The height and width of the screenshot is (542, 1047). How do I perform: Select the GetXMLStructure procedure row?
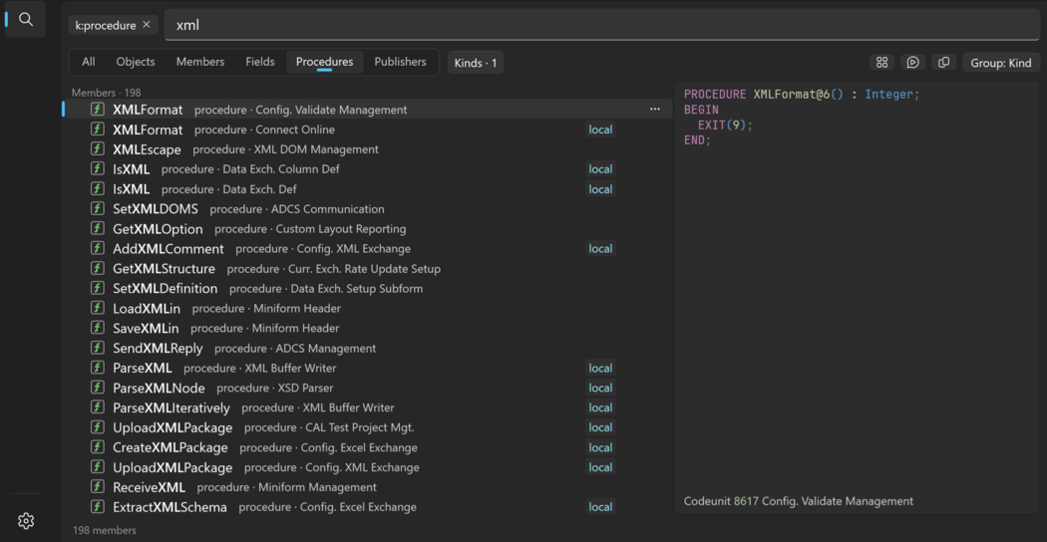[x=369, y=268]
